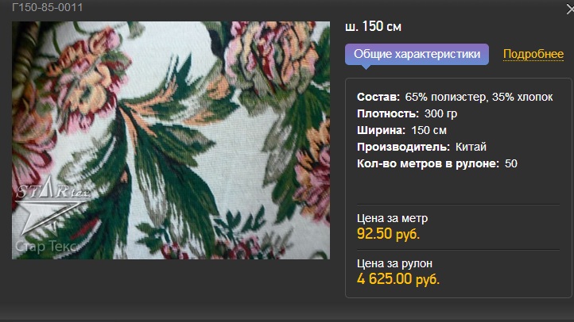
Task: Click the Производитель Китай row
Action: coord(421,147)
